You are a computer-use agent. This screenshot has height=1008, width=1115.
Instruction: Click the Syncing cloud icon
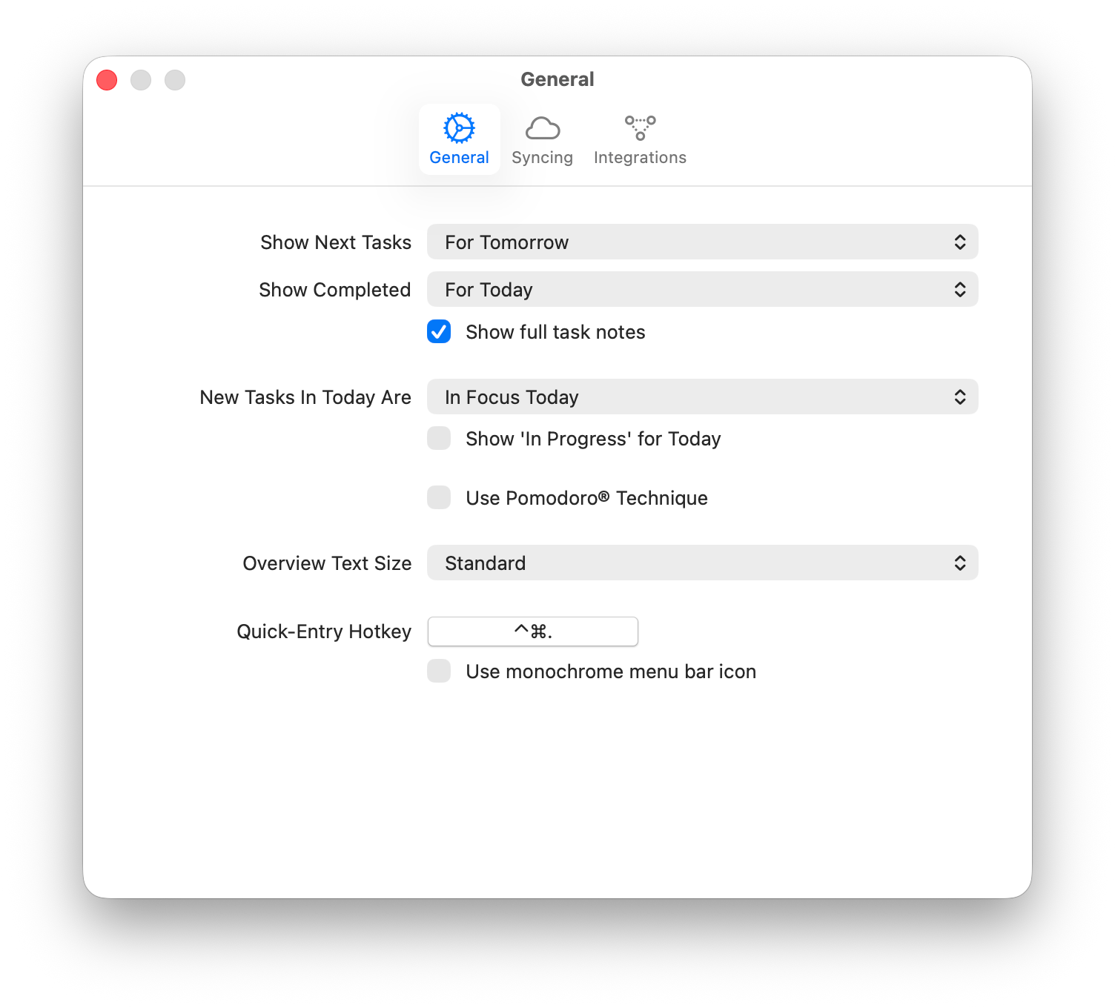point(542,128)
